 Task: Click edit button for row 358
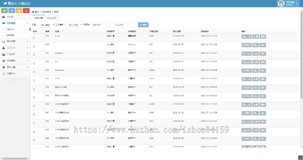pos(256,45)
